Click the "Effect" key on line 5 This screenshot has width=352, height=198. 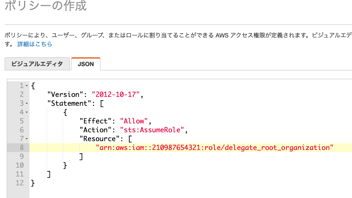(95, 121)
